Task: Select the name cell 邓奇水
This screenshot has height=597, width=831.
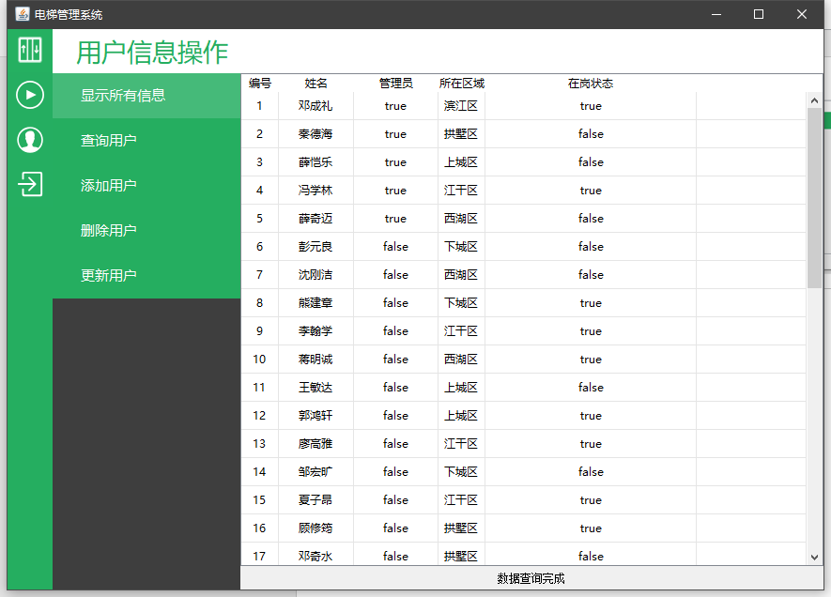Action: coord(315,554)
